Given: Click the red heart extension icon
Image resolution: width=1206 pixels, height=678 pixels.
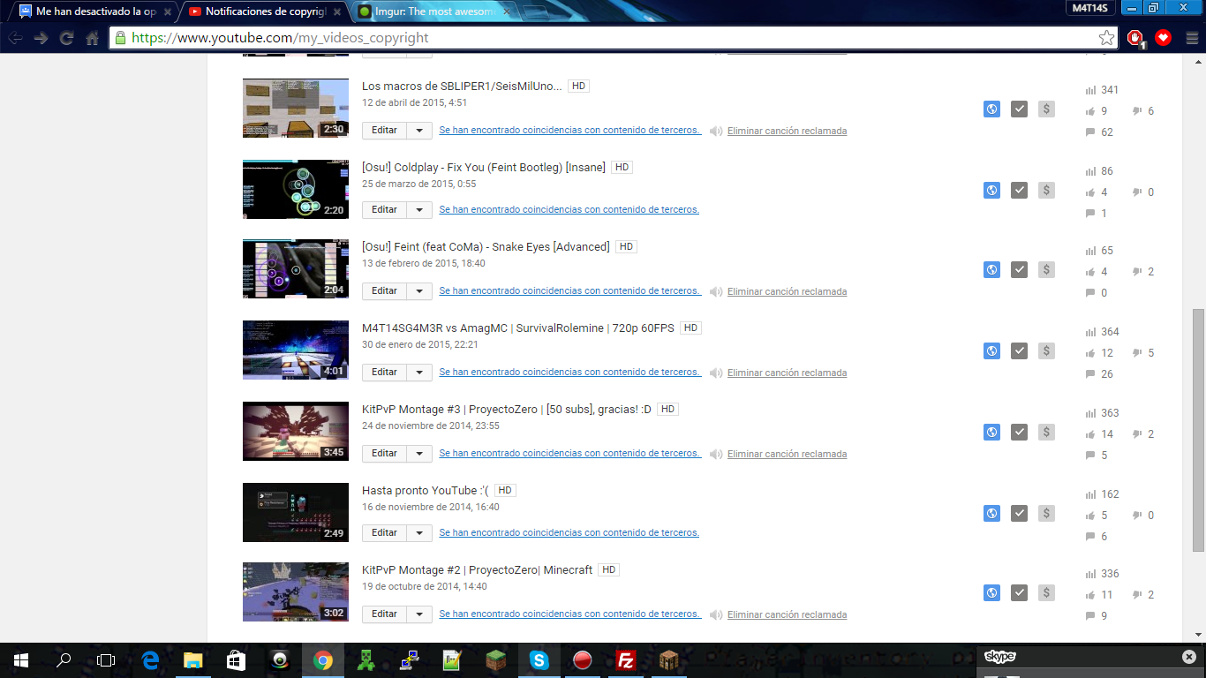Looking at the screenshot, I should click(x=1164, y=38).
